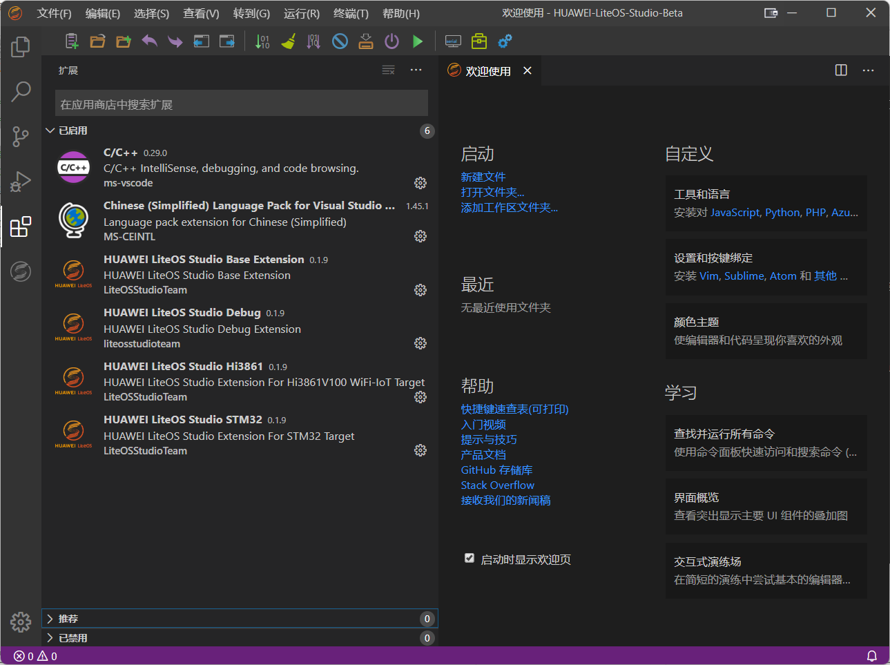Click the extension marketplace search field
Viewport: 890px width, 665px height.
[242, 104]
